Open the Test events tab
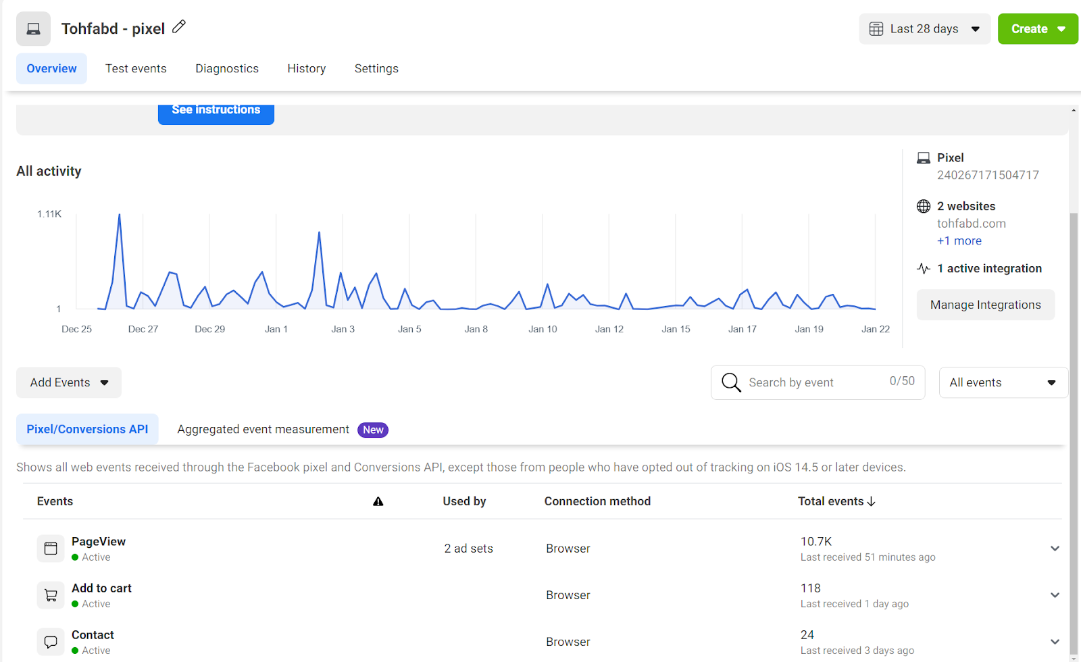The height and width of the screenshot is (662, 1081). point(136,68)
